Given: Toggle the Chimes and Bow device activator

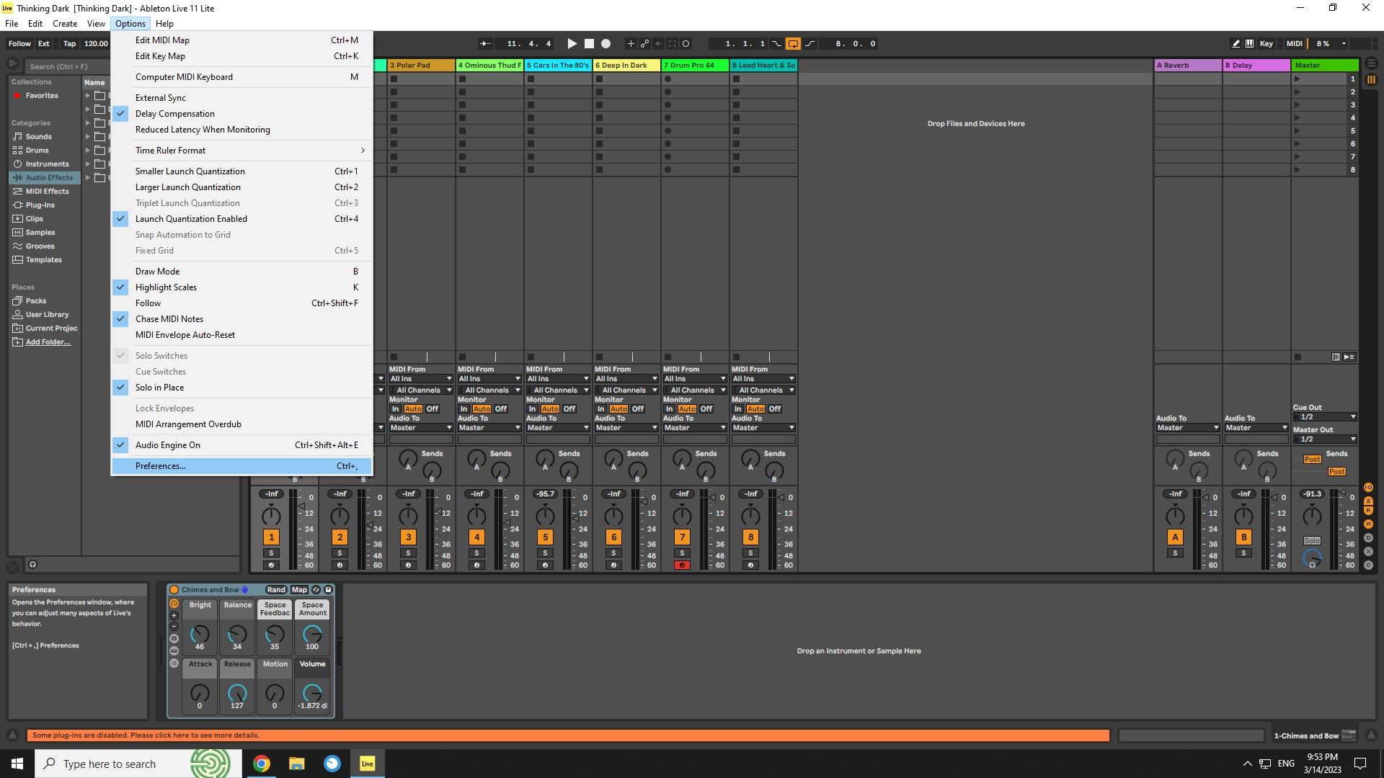Looking at the screenshot, I should [174, 590].
